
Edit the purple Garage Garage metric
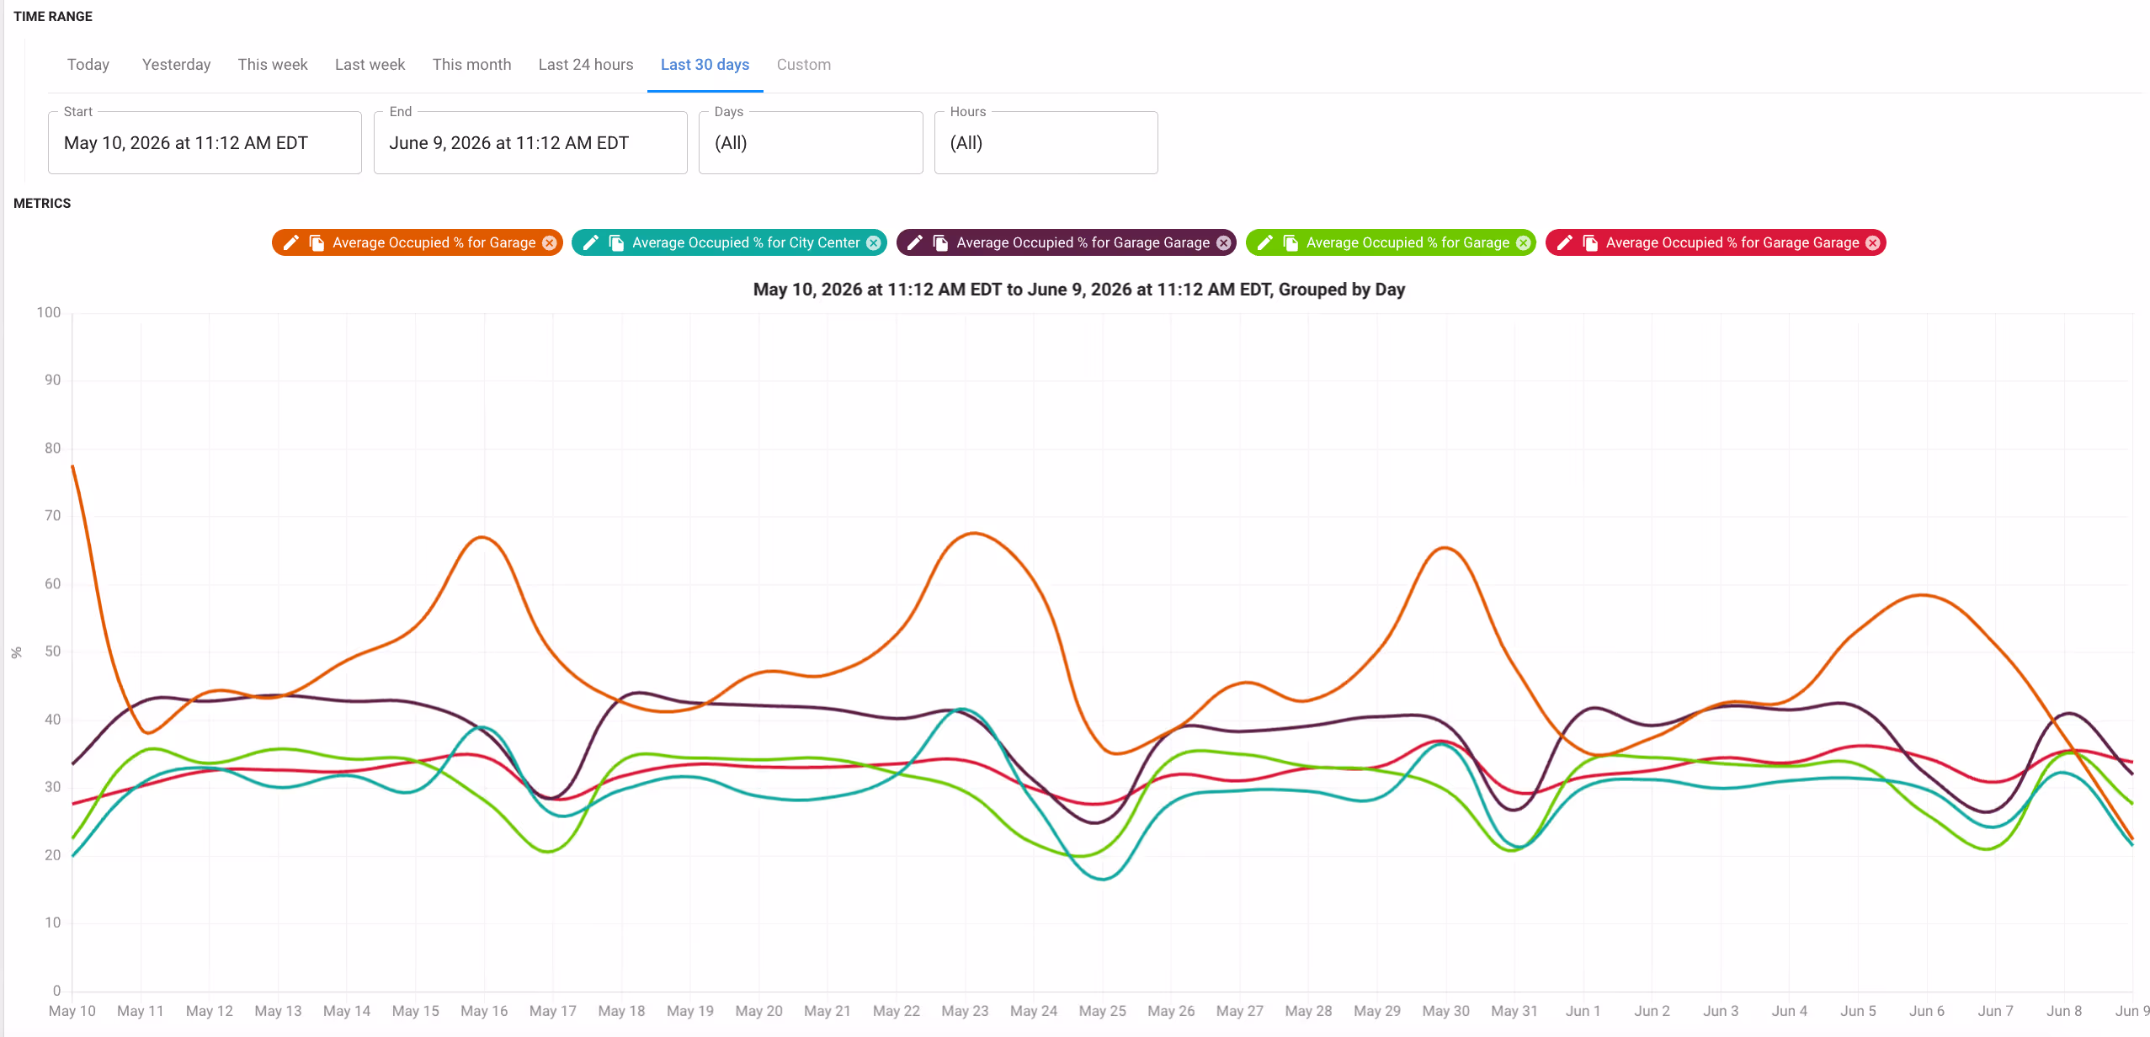coord(915,242)
